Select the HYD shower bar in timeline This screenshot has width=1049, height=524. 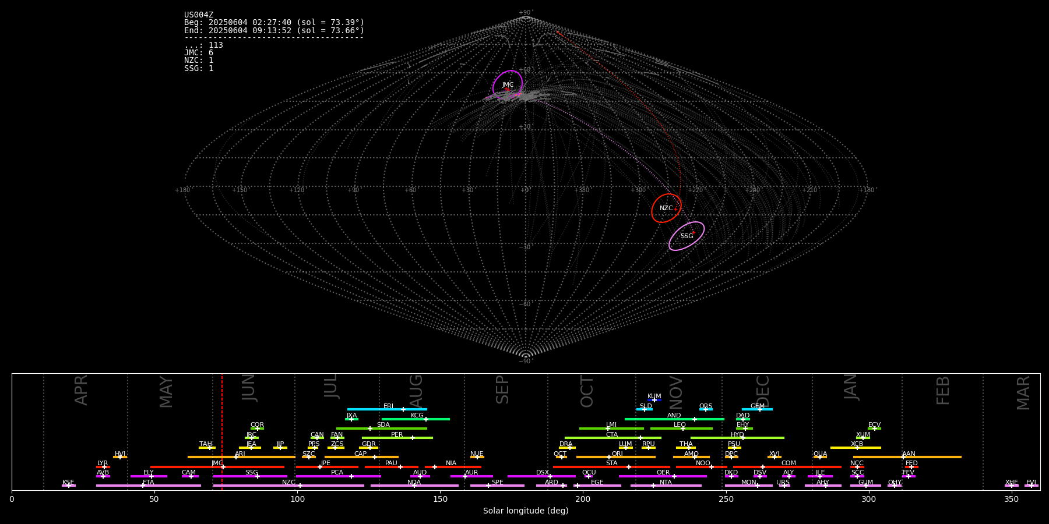click(737, 438)
